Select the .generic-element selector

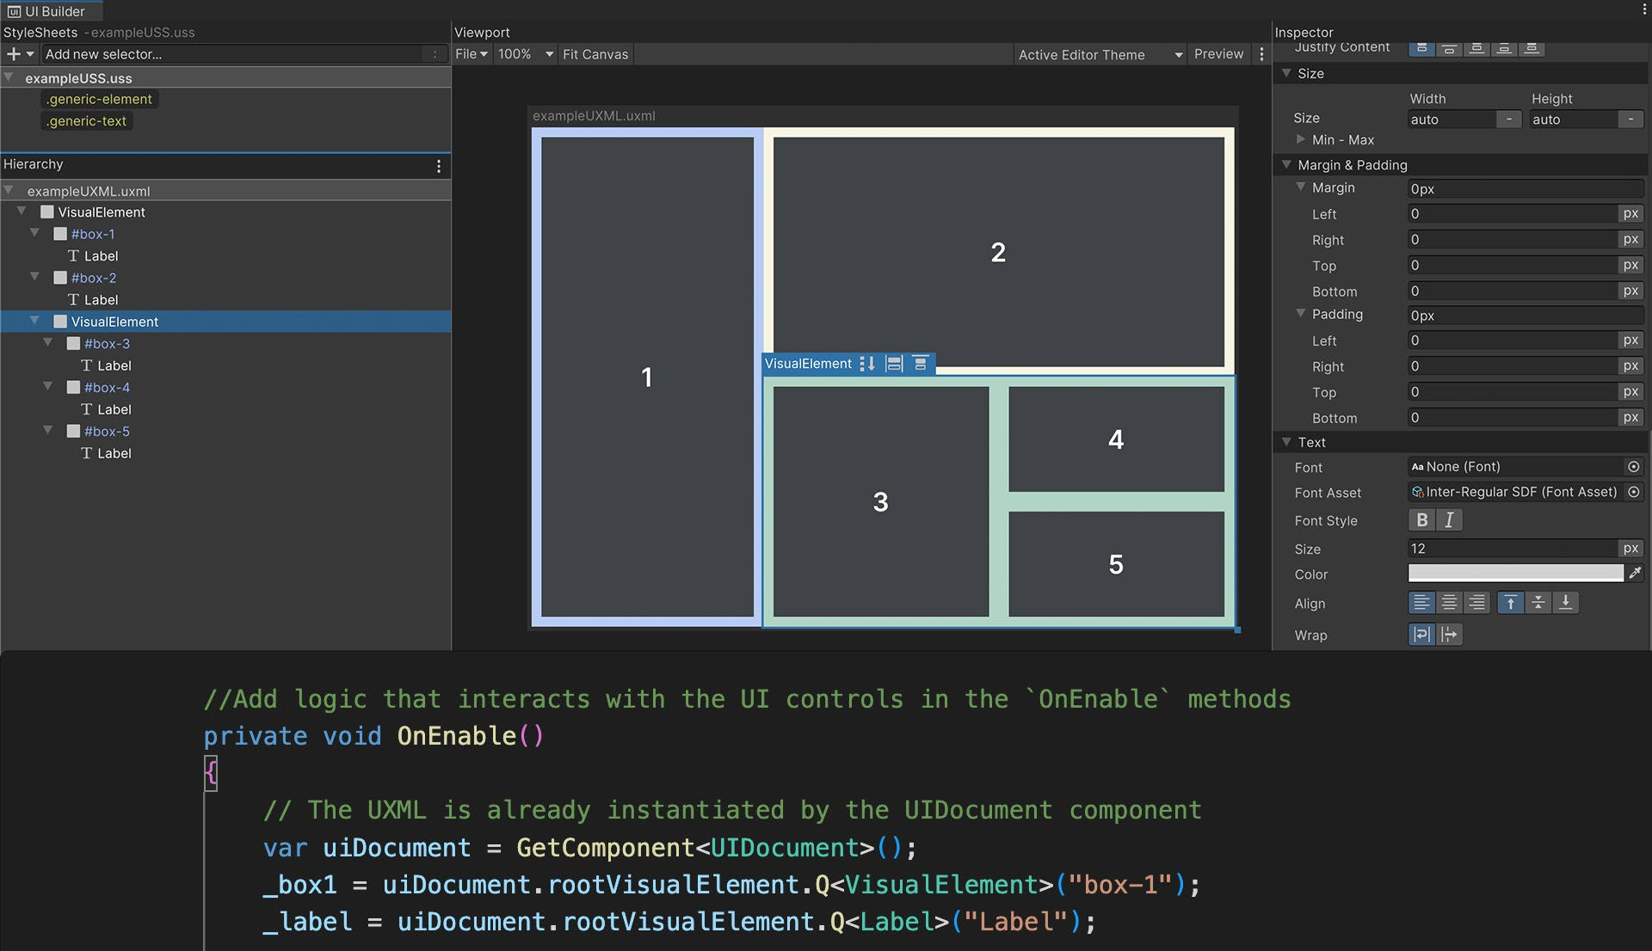pos(100,99)
